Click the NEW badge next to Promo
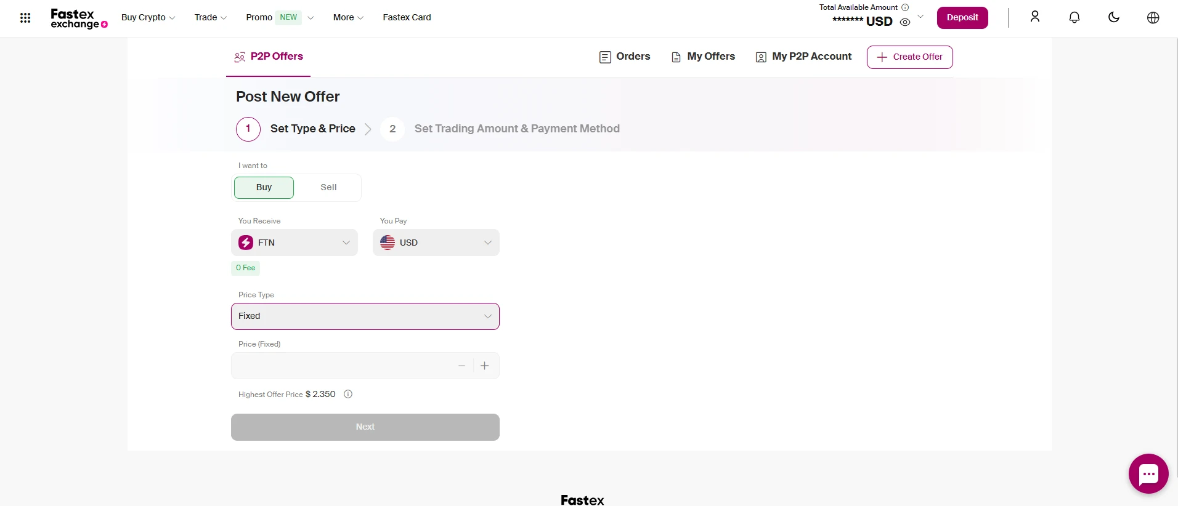Image resolution: width=1178 pixels, height=506 pixels. coord(288,17)
